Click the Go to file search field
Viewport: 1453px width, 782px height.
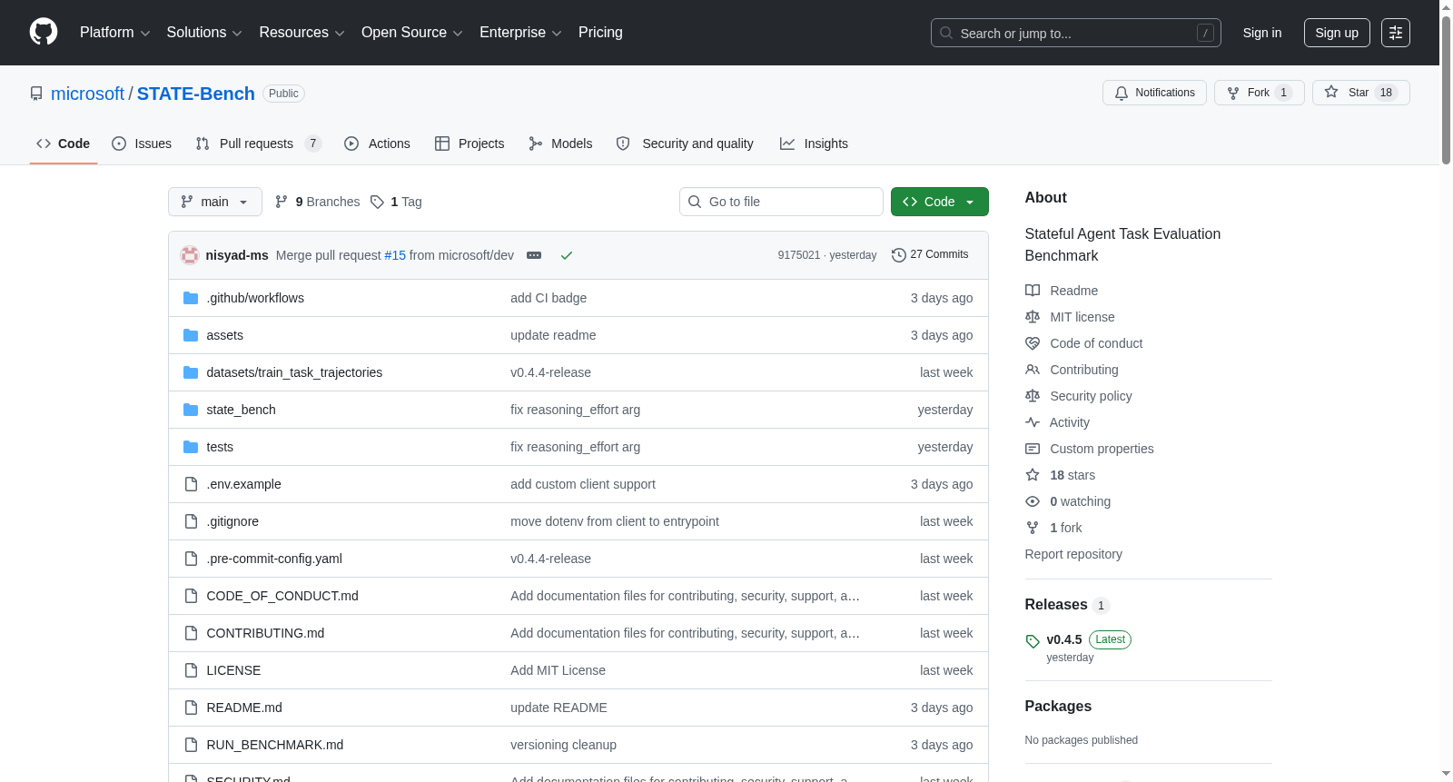781,202
